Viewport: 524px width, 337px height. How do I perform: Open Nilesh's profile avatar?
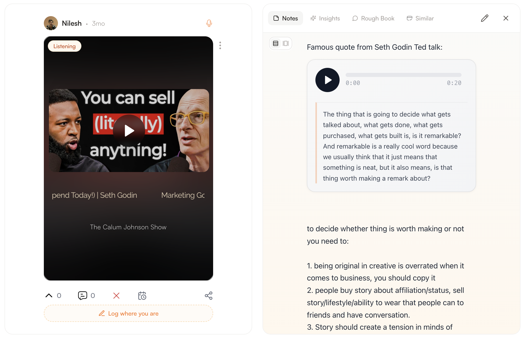tap(51, 23)
